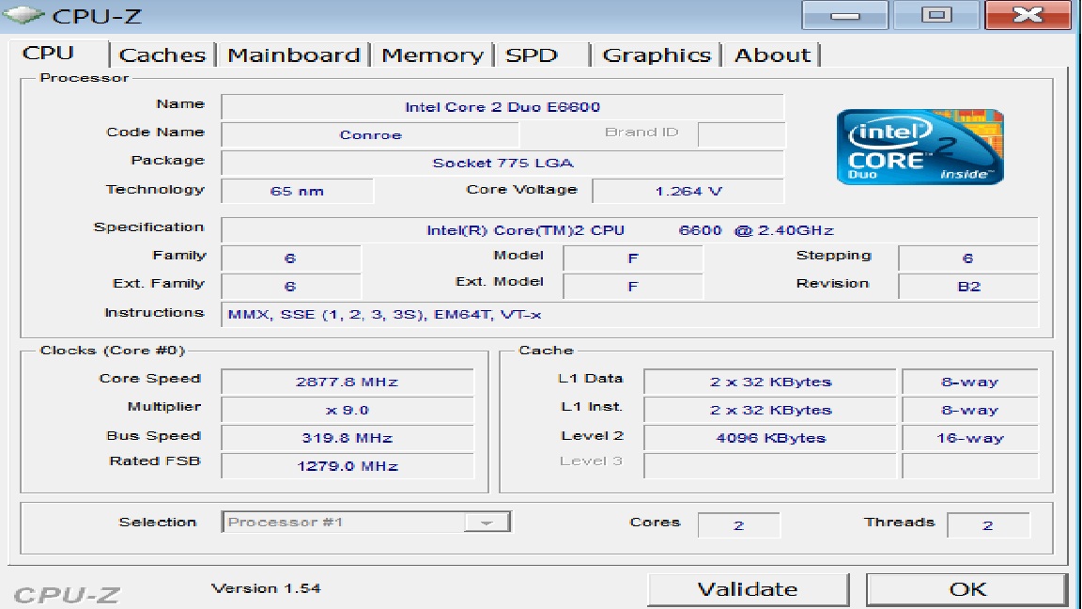Show the About tab
This screenshot has width=1082, height=609.
coord(772,55)
